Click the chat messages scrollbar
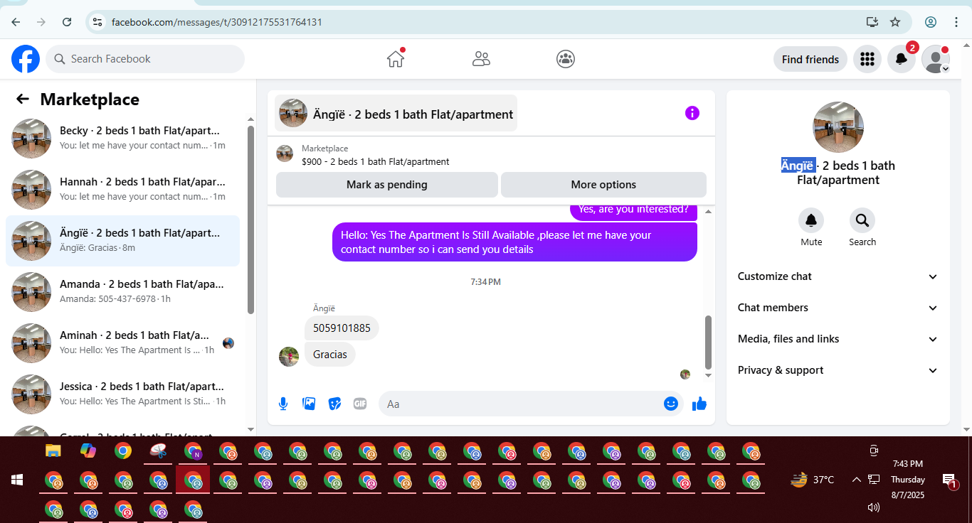The image size is (972, 523). 708,341
